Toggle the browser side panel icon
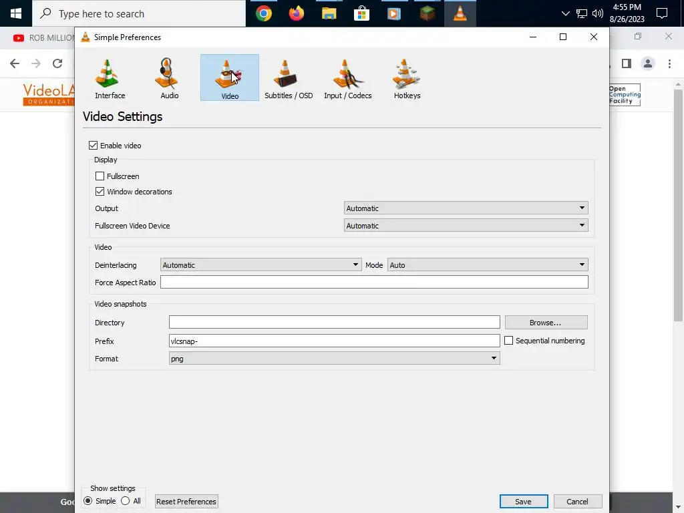 pyautogui.click(x=627, y=63)
